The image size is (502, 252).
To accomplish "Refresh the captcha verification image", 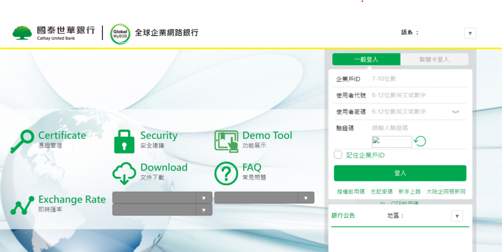I will click(x=420, y=141).
